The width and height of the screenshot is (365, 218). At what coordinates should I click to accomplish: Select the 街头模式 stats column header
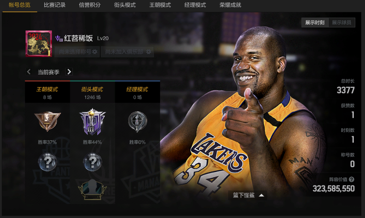[92, 89]
